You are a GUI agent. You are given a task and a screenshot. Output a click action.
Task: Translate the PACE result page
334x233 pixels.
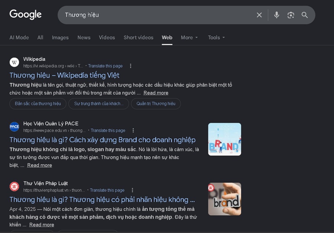(108, 130)
